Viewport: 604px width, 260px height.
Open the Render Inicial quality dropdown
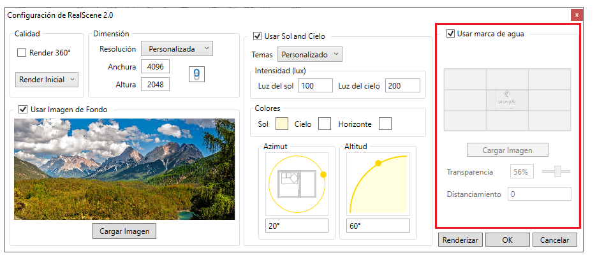[47, 80]
